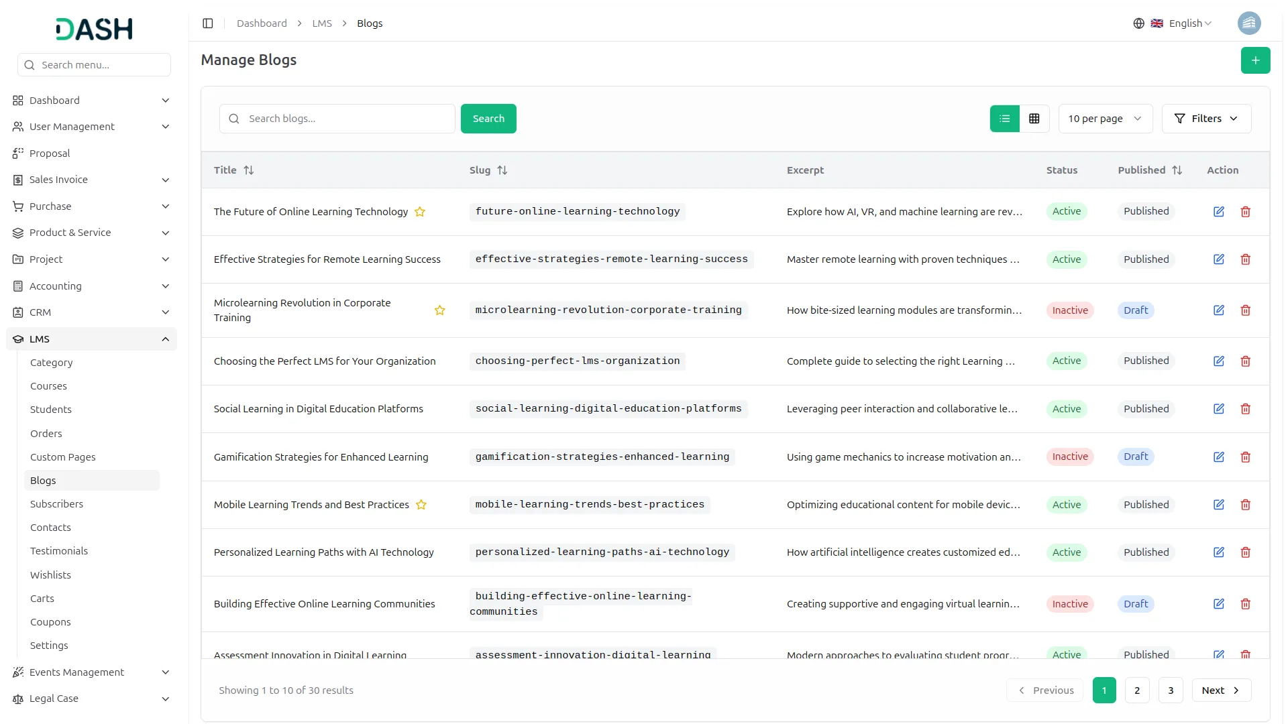Open the English language selector

pos(1184,23)
